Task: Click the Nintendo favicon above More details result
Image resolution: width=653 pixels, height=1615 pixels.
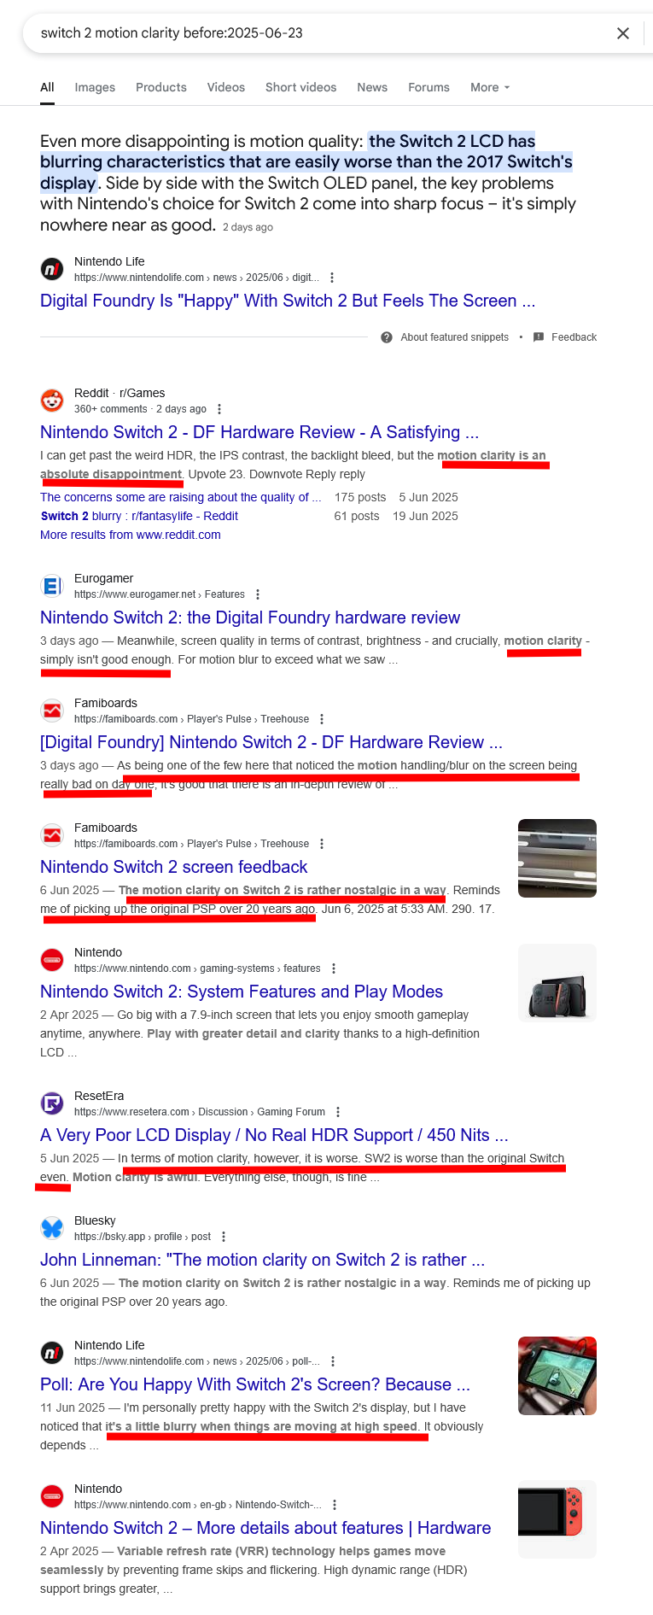Action: point(52,1496)
